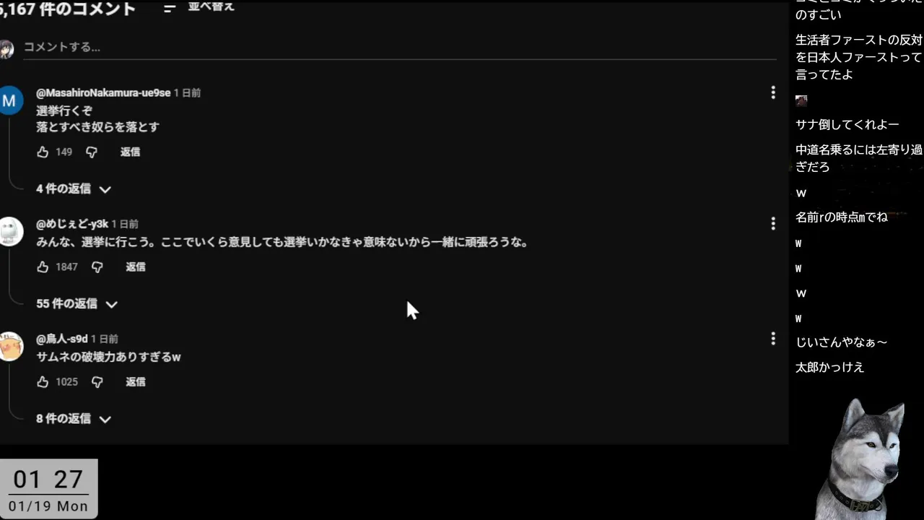Click chat message サナ倒してくれよー
The width and height of the screenshot is (924, 520).
pos(847,125)
